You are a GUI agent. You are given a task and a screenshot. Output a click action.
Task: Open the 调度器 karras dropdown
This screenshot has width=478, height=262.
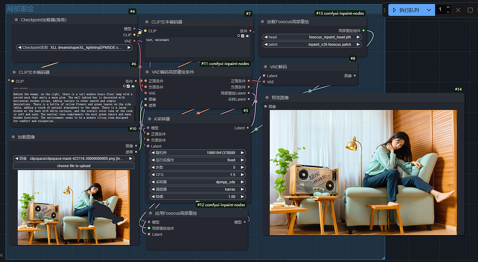tap(198, 189)
